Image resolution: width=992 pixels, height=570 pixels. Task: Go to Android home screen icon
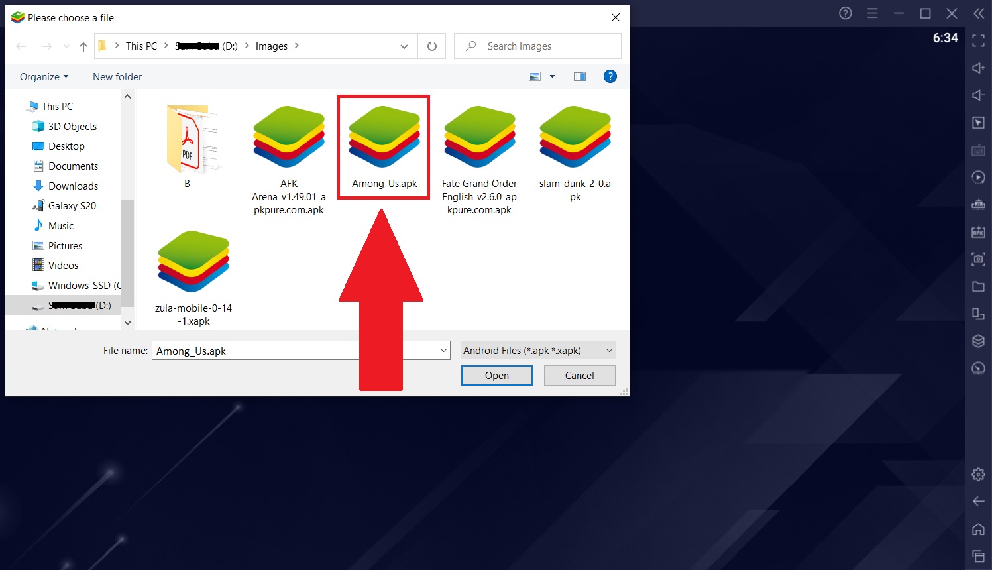tap(978, 529)
